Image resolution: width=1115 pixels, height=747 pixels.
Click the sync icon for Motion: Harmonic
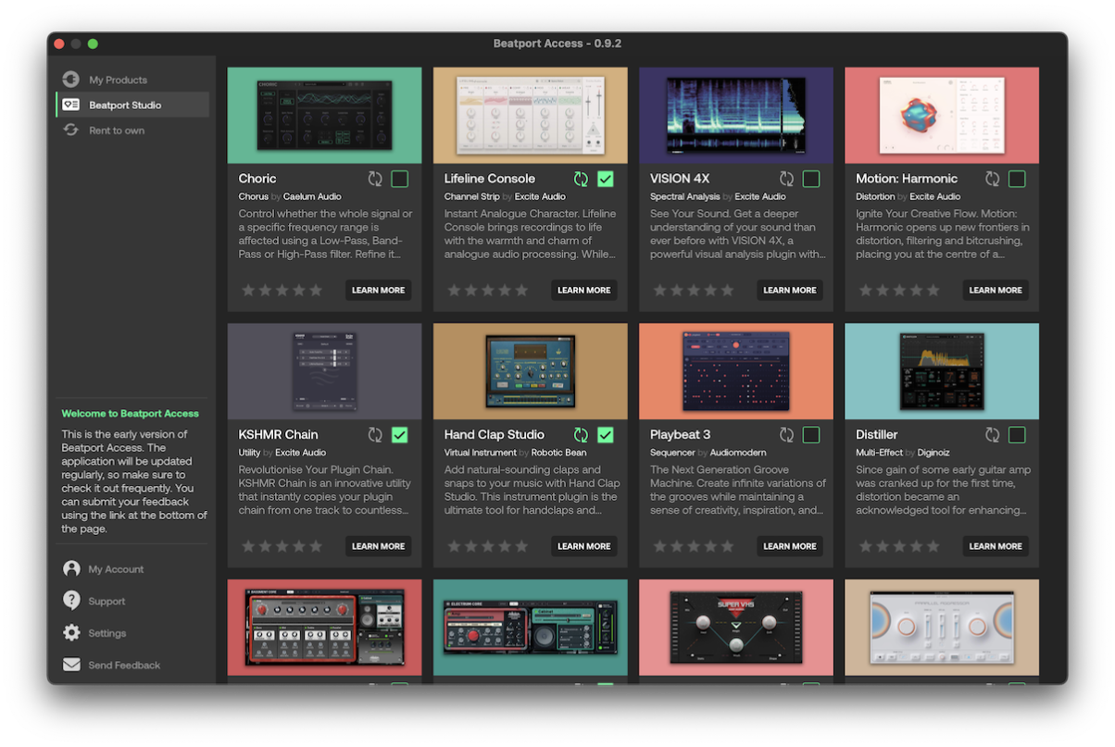(x=992, y=179)
